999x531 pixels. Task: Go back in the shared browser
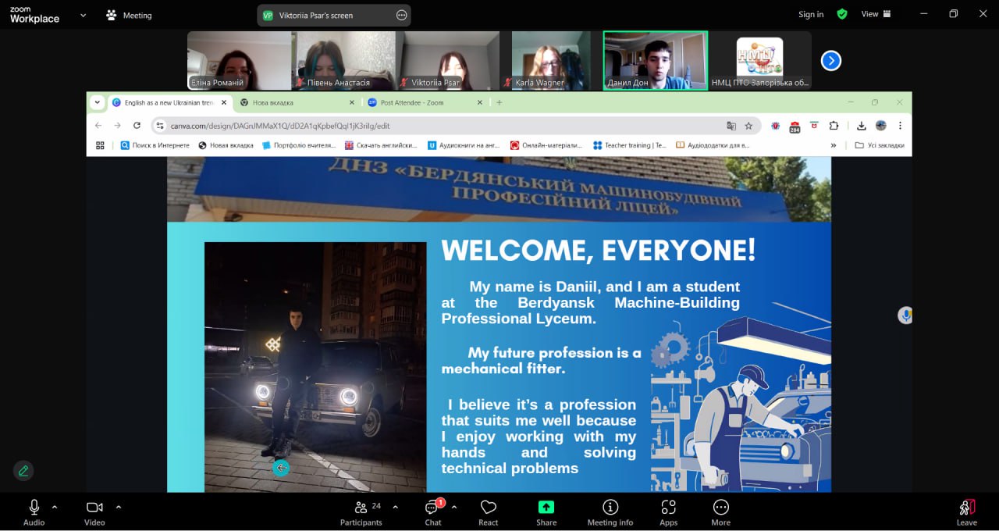pos(98,126)
